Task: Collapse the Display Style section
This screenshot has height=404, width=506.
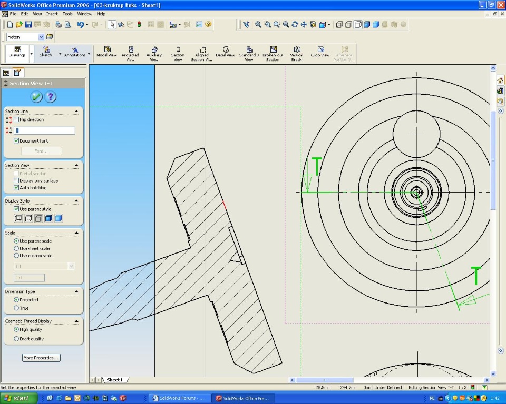Action: [76, 200]
